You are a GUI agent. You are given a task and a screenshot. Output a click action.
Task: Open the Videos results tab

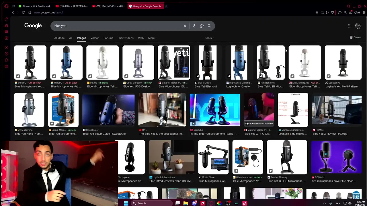click(95, 38)
